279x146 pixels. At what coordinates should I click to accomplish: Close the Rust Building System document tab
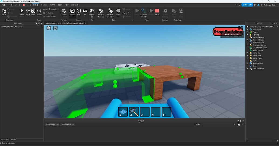coord(85,23)
